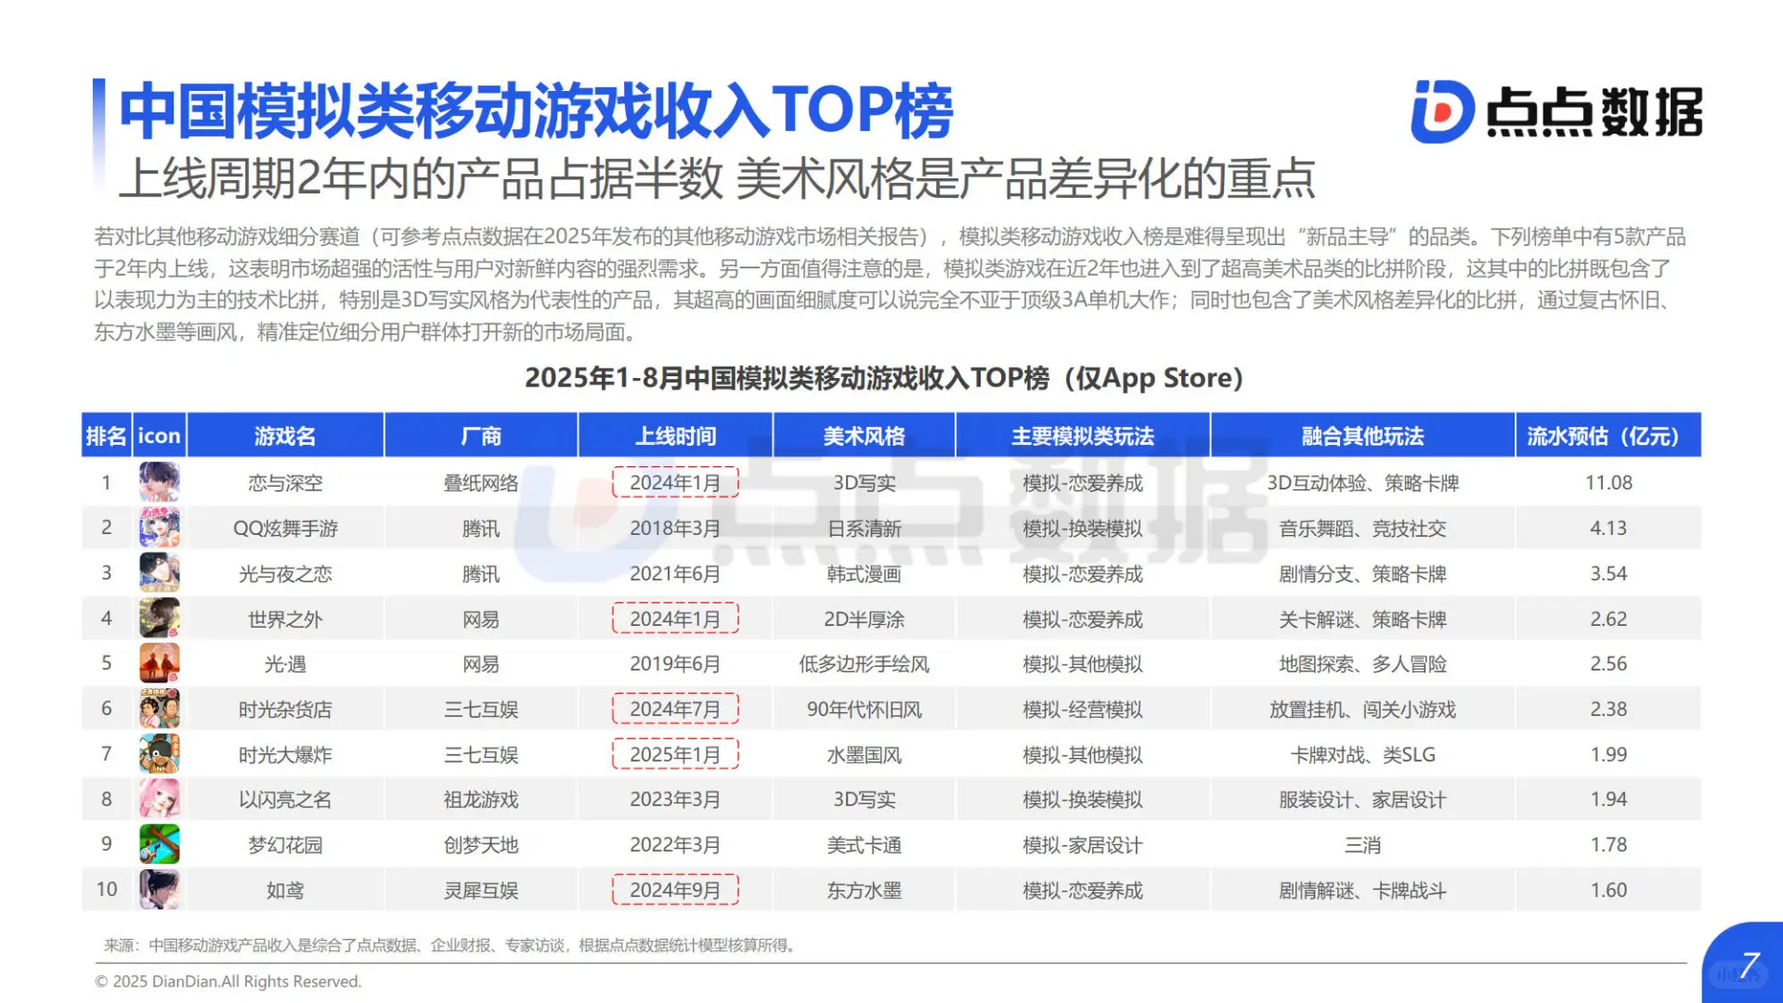Click the 如鸢 game icon

(x=160, y=889)
